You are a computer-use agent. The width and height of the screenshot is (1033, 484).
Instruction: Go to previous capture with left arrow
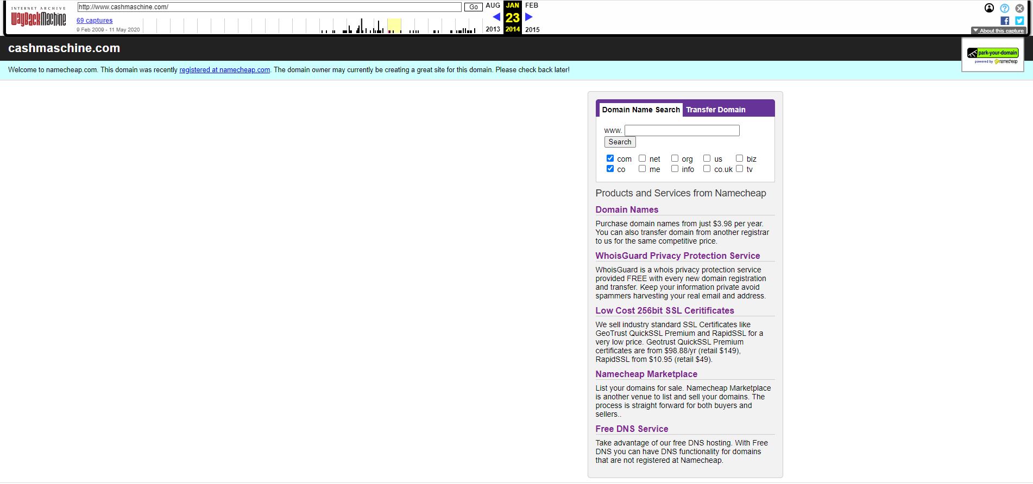click(x=496, y=17)
